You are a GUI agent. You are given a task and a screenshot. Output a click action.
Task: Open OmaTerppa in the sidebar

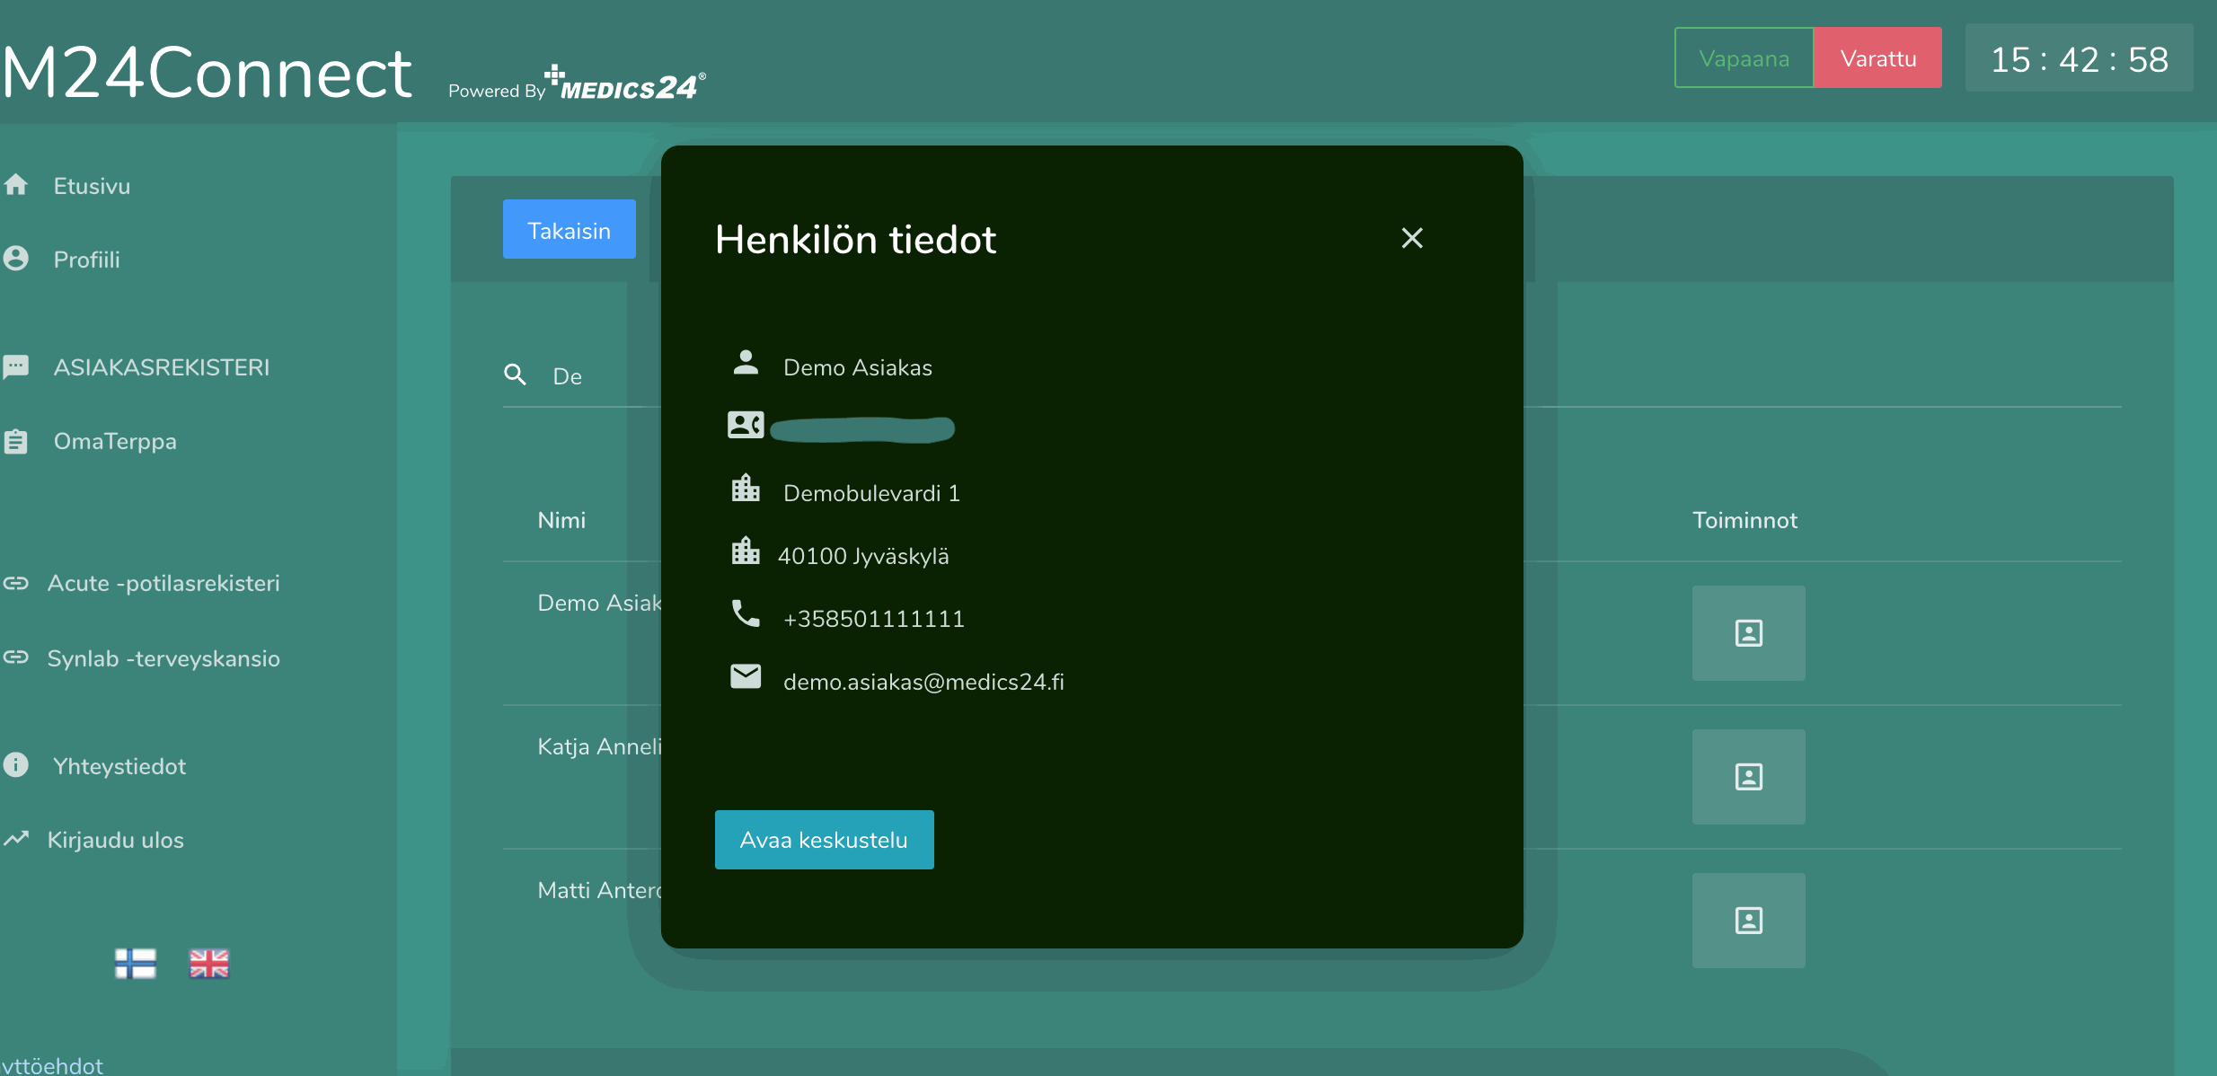coord(115,441)
